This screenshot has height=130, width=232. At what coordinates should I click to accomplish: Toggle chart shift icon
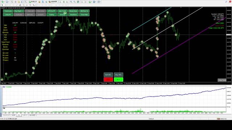86,2
